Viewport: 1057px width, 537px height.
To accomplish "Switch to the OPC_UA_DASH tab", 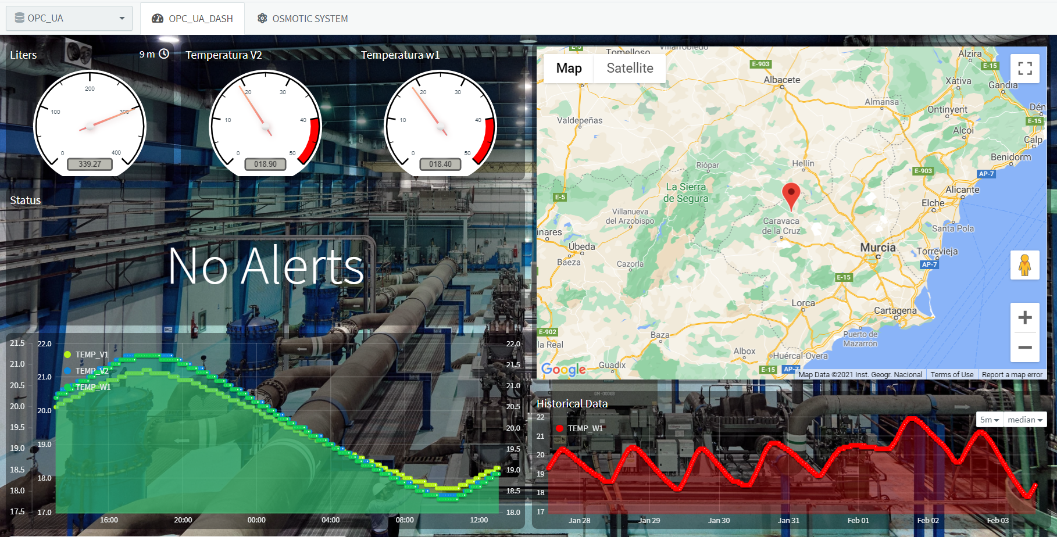I will pyautogui.click(x=192, y=19).
